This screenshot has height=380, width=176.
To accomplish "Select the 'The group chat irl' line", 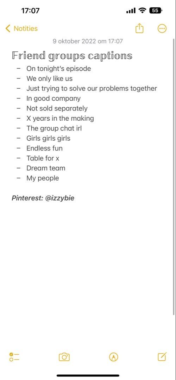I will point(54,128).
